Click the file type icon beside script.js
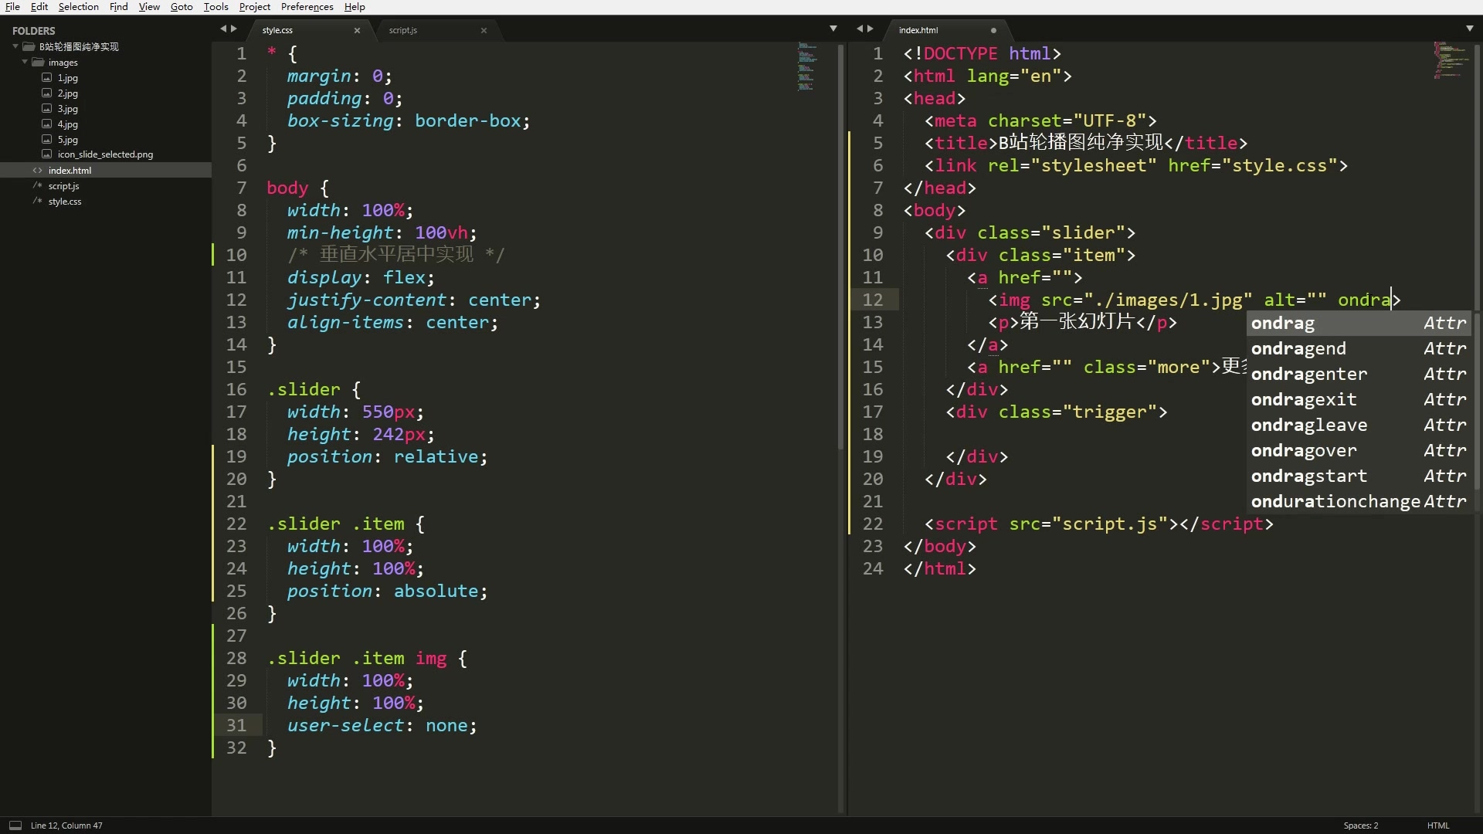Screen dimensions: 1483x834 click(x=37, y=186)
